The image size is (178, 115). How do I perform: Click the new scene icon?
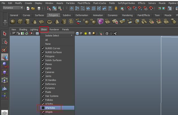click(28, 8)
